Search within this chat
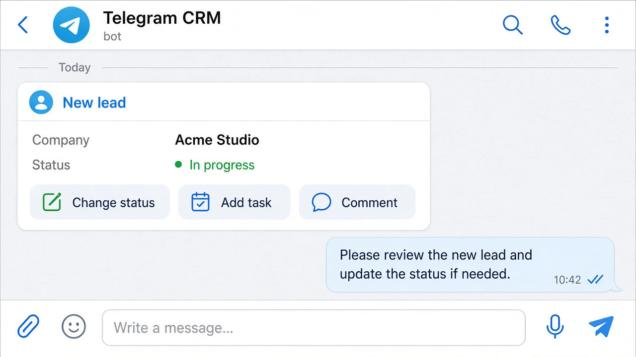Screen dimensions: 636x357 point(513,25)
